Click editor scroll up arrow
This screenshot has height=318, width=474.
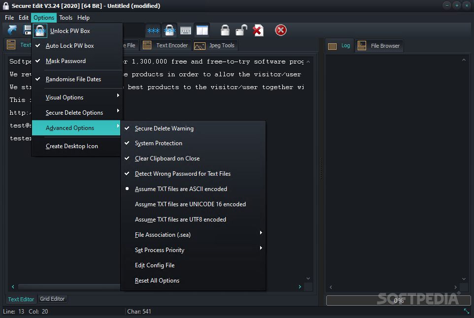(308, 62)
